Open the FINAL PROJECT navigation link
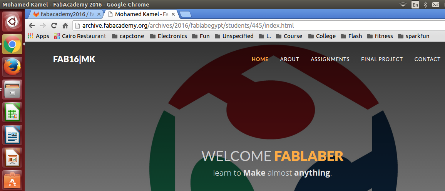The height and width of the screenshot is (191, 445). (x=382, y=59)
